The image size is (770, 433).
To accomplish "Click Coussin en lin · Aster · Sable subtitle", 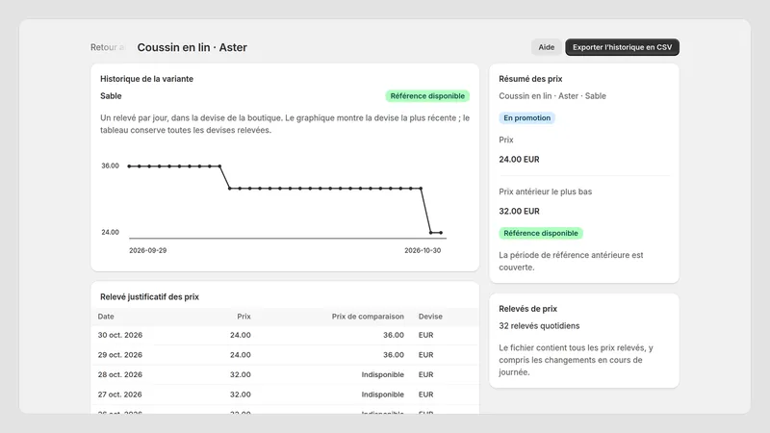I will click(552, 95).
